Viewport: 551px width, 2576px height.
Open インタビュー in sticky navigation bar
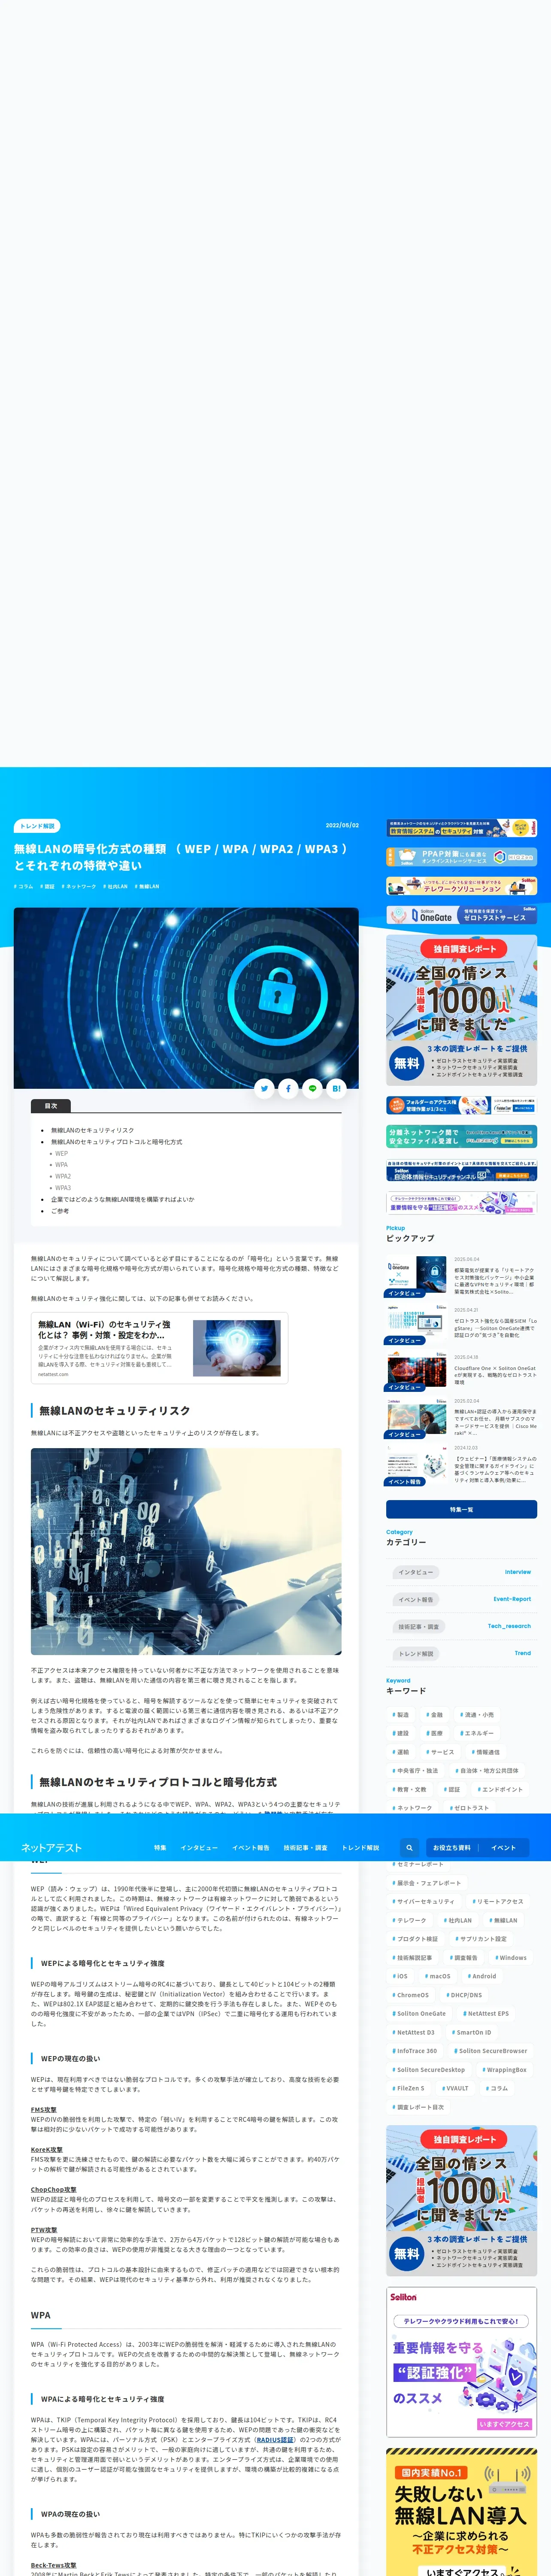199,1848
